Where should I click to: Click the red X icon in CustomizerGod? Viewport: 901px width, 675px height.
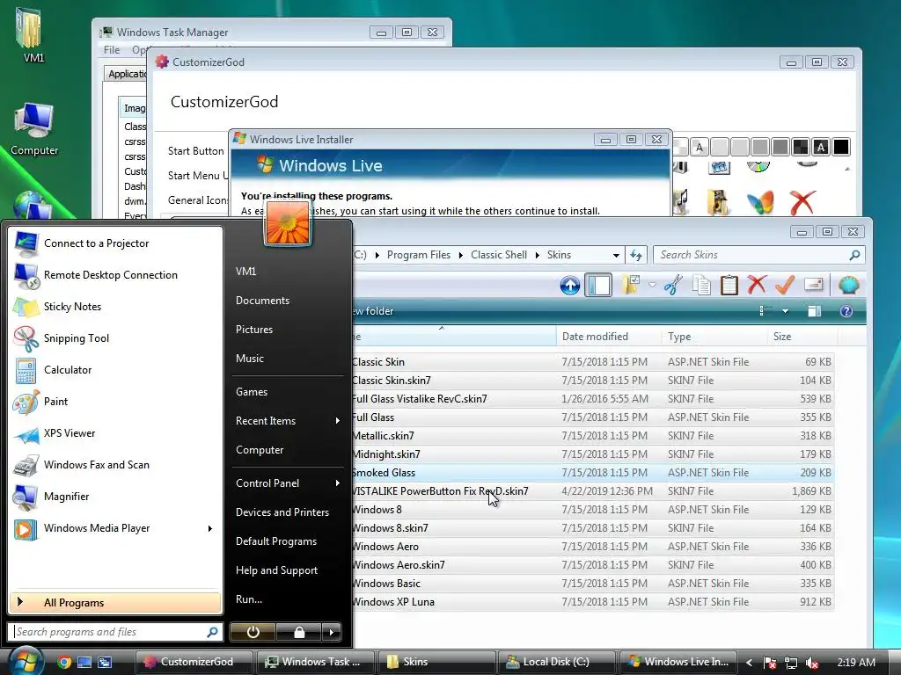point(802,203)
